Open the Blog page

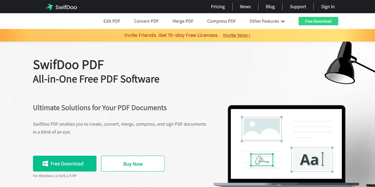click(270, 7)
